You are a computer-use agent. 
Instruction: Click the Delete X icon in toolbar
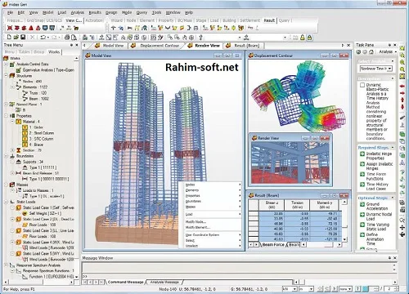pyautogui.click(x=32, y=37)
